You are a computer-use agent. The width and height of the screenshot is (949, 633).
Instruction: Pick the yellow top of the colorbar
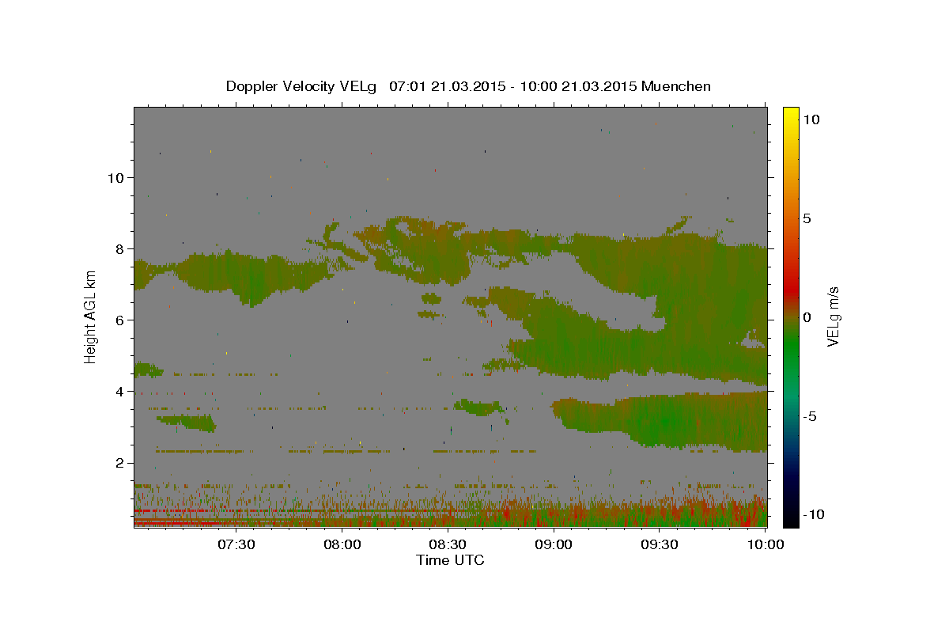tap(791, 115)
